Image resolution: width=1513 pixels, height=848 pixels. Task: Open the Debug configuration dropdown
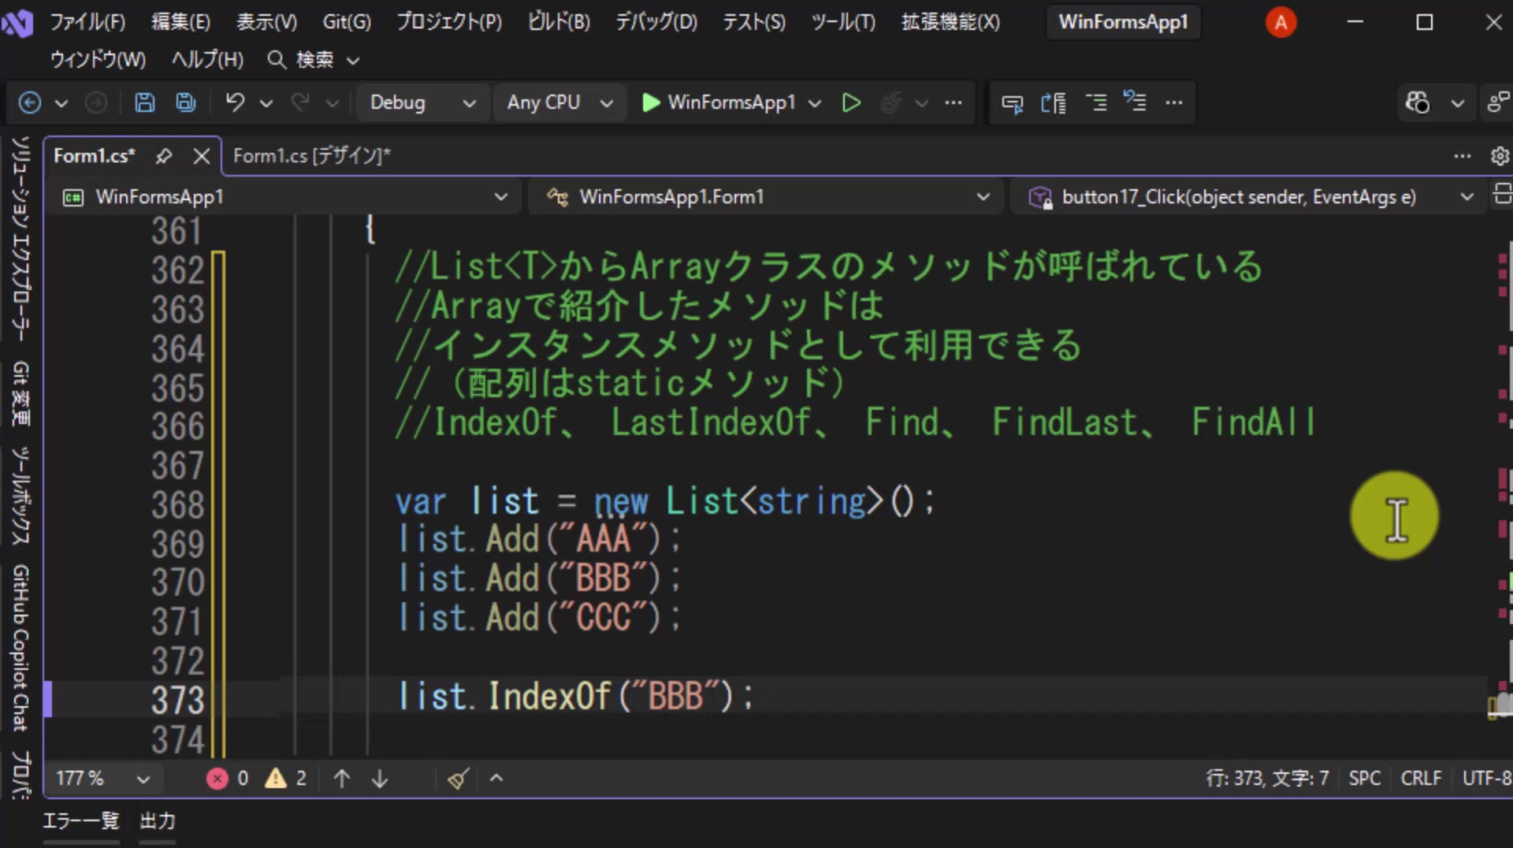[422, 102]
